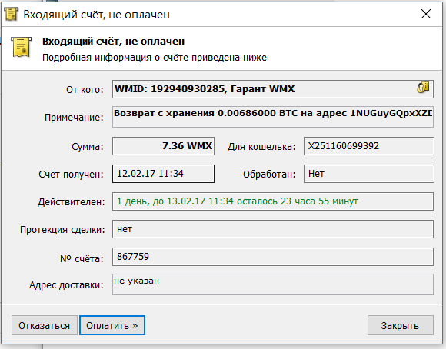Click the Сумма field showing 7.36 WMX

tap(163, 146)
